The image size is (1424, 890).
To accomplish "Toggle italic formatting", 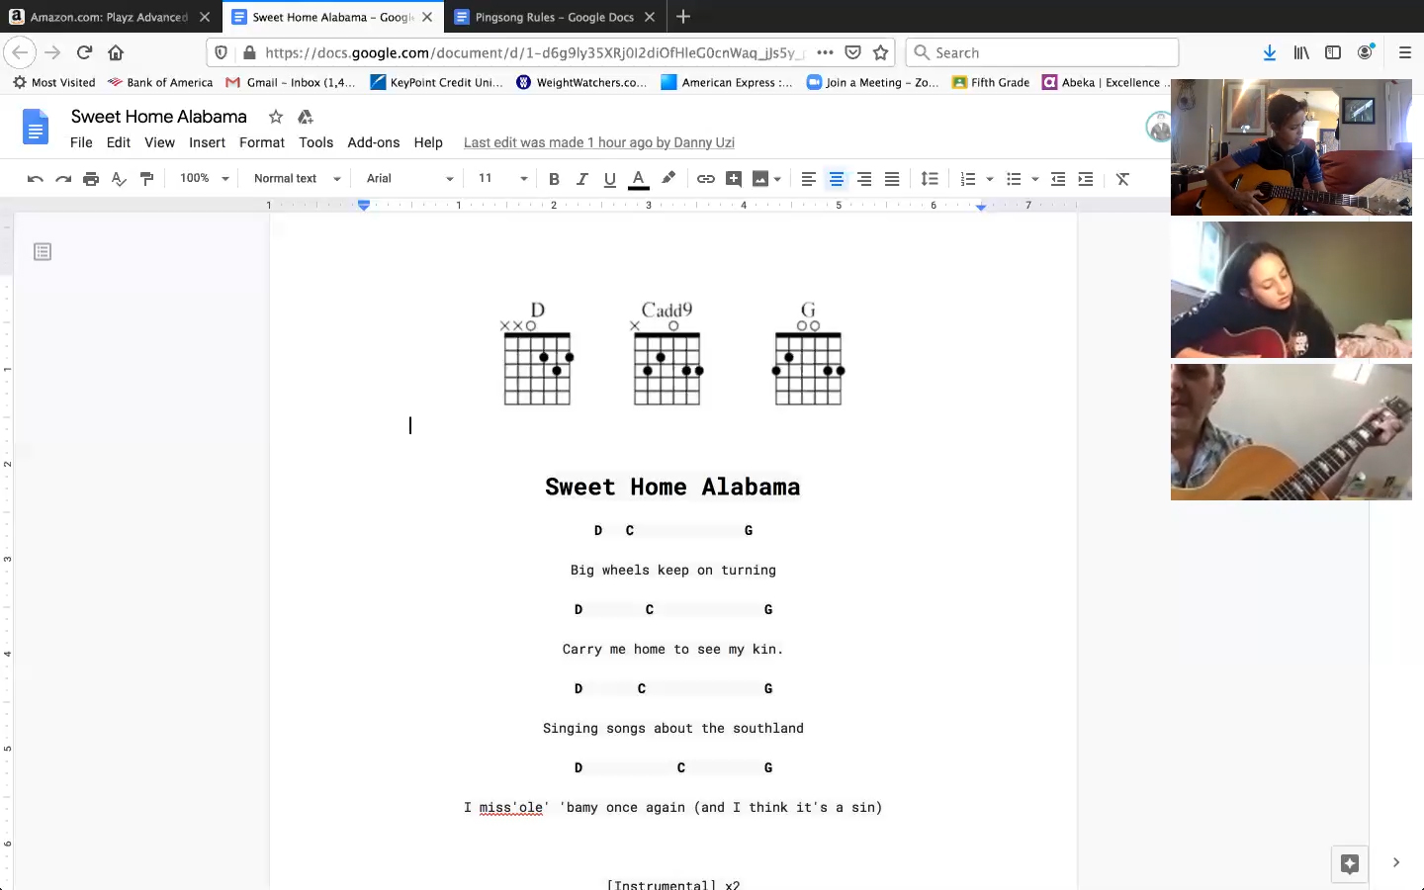I will (581, 179).
